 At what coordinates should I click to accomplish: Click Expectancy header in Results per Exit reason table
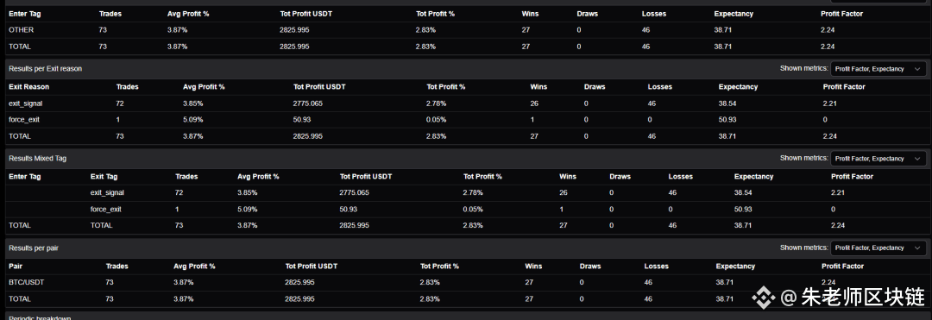tap(738, 86)
